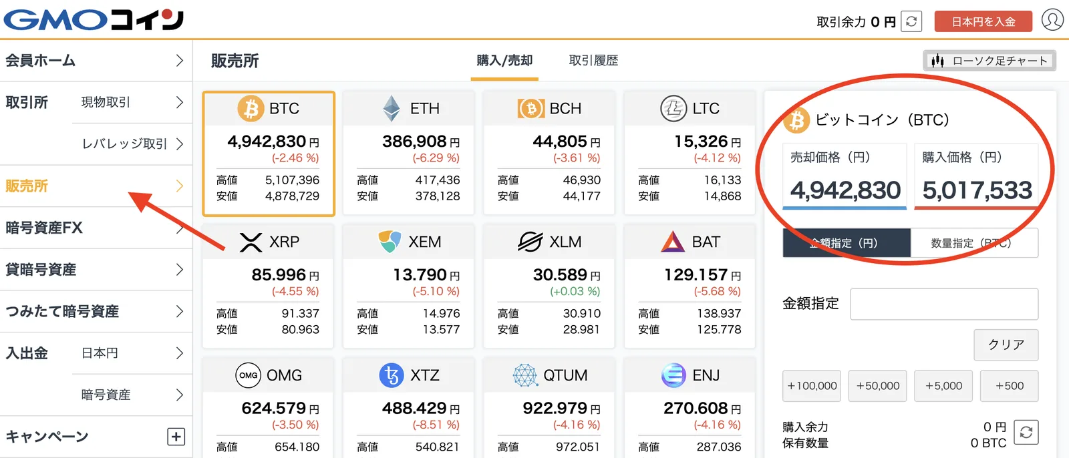Expand the キャンペーン plus icon
The width and height of the screenshot is (1069, 458).
click(x=176, y=437)
